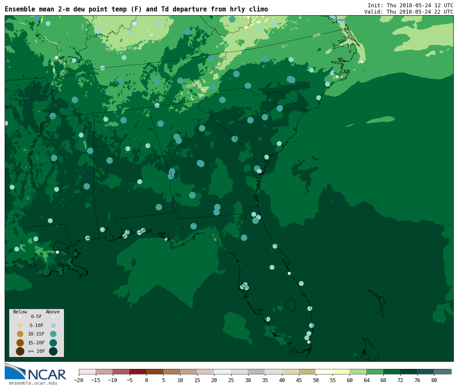This screenshot has width=458, height=388.
Task: Click the 'Valid: Thu 2018-05-24 22 UTC' text
Action: tap(409, 12)
